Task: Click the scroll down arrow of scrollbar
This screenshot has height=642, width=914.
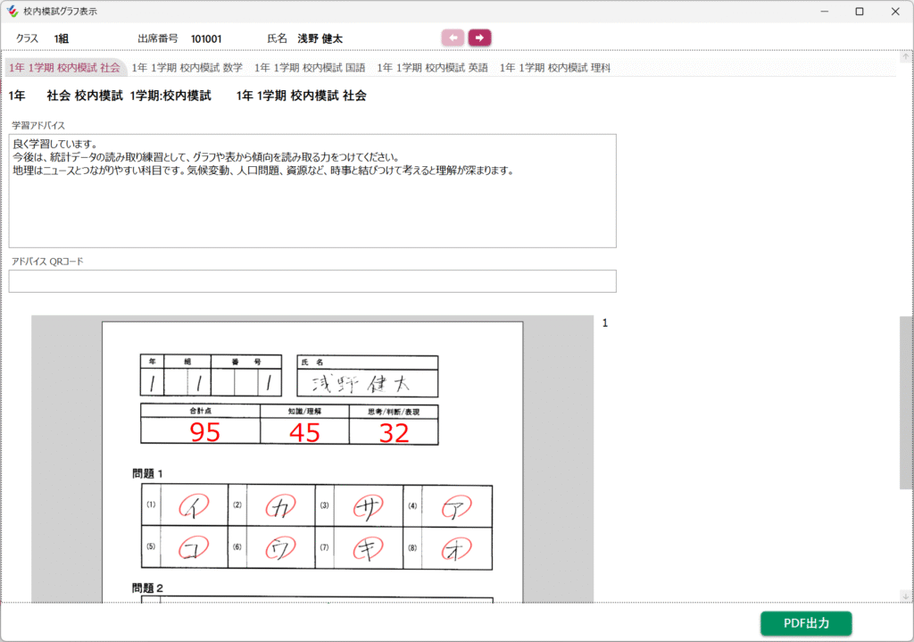Action: pyautogui.click(x=905, y=596)
